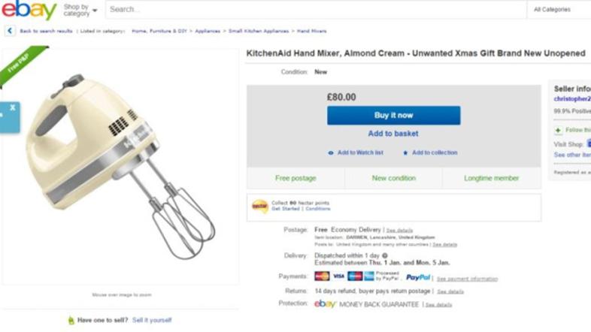Click the KitchenAid hand mixer product image
Screen dimensions: 591x332
pos(120,165)
